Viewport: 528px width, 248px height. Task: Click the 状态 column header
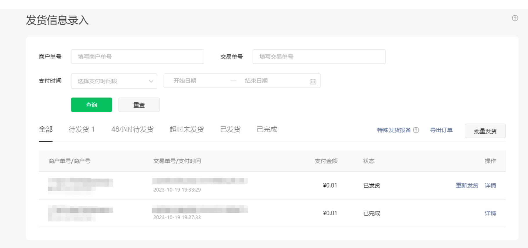[369, 161]
